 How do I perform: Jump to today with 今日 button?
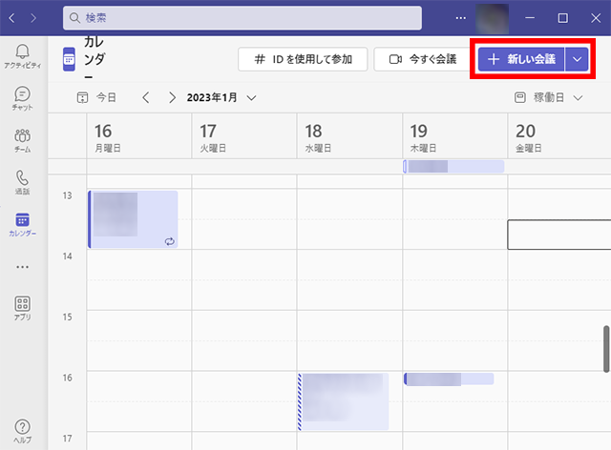click(x=97, y=97)
